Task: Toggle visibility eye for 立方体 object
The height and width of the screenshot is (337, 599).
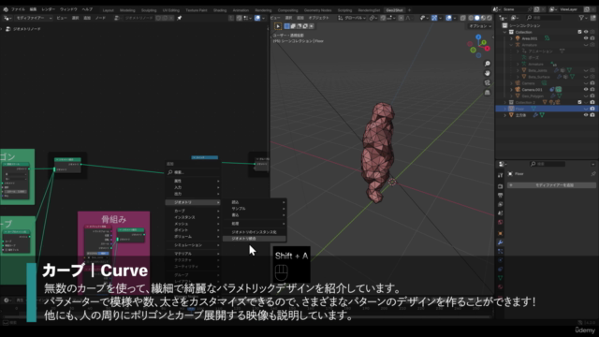Action: coord(586,115)
